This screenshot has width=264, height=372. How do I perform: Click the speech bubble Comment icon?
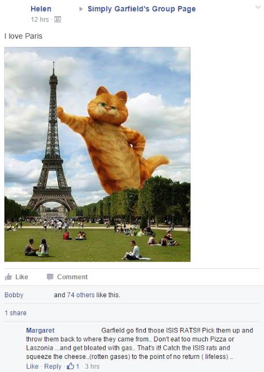(50, 277)
